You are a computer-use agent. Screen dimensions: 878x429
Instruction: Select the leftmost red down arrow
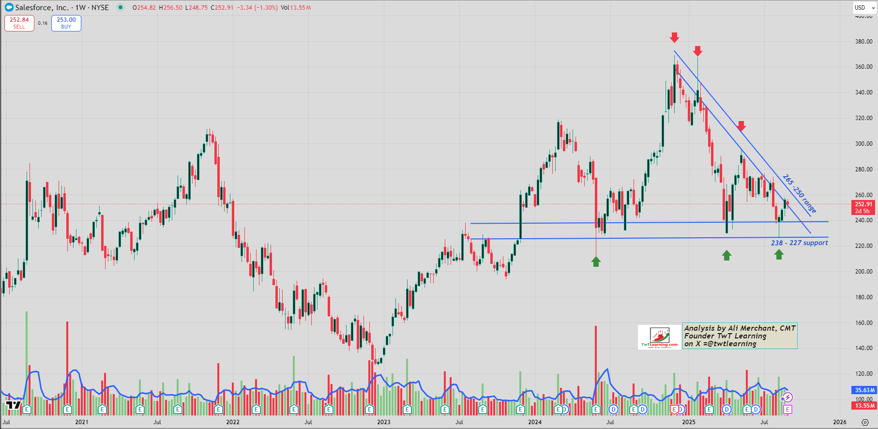click(x=674, y=38)
